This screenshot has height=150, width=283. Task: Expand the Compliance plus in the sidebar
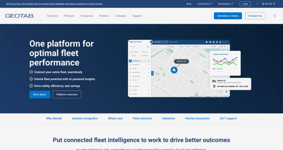[x=149, y=65]
